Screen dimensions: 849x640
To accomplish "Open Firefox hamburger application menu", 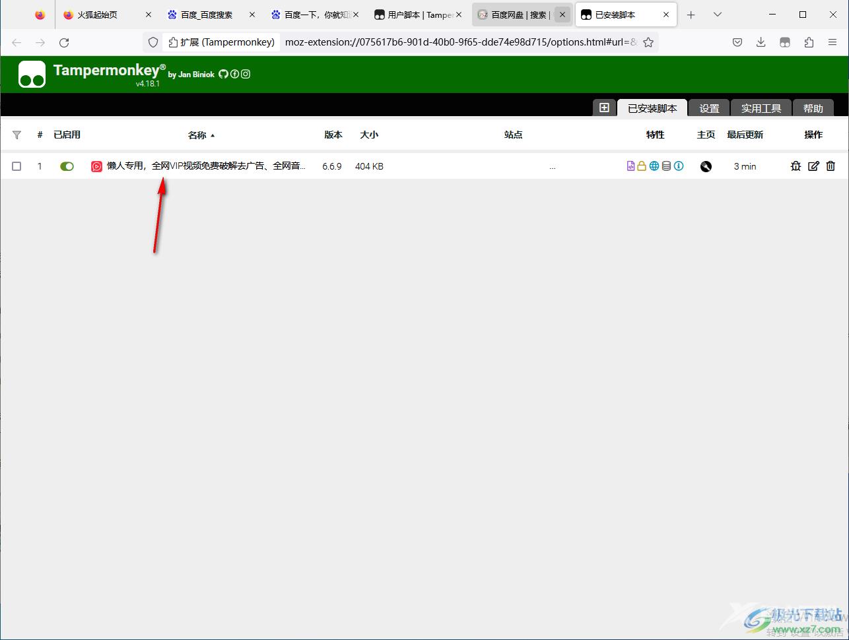I will [x=832, y=42].
